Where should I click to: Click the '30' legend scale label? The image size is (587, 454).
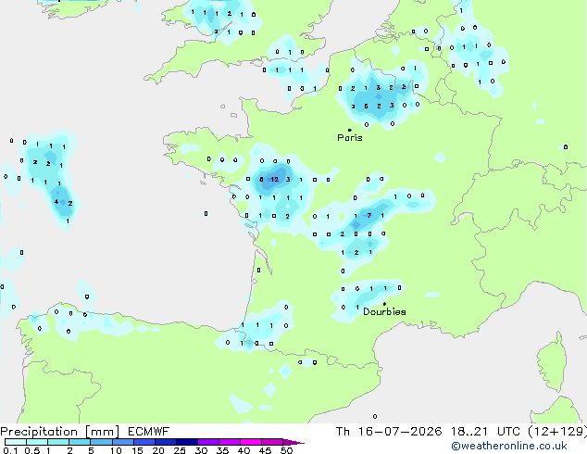tap(201, 450)
